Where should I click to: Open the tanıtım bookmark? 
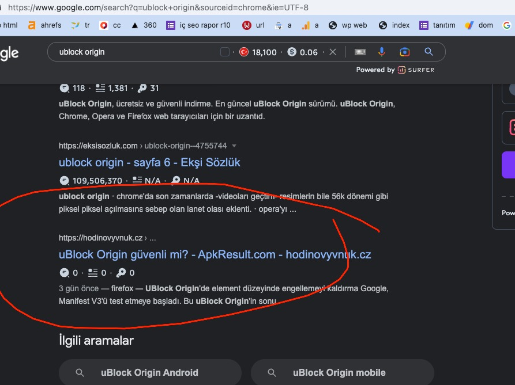click(438, 25)
